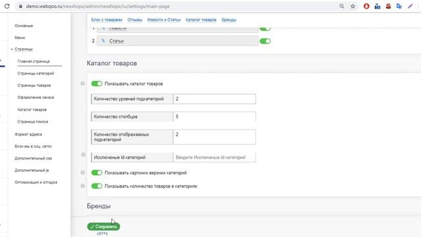Screen dimensions: 421x237
Task: Toggle the Статьи row switch
Action: [x=265, y=41]
